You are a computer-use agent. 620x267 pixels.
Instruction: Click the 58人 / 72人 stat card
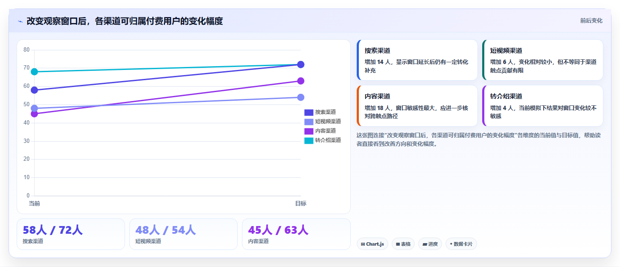71,234
